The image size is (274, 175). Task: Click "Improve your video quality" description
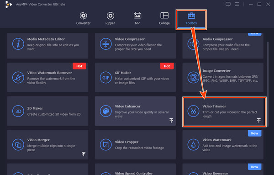click(x=142, y=114)
